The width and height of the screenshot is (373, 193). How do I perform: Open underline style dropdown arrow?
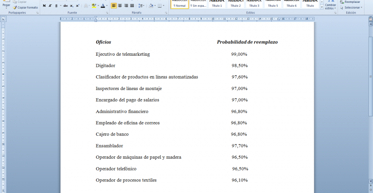(61, 6)
